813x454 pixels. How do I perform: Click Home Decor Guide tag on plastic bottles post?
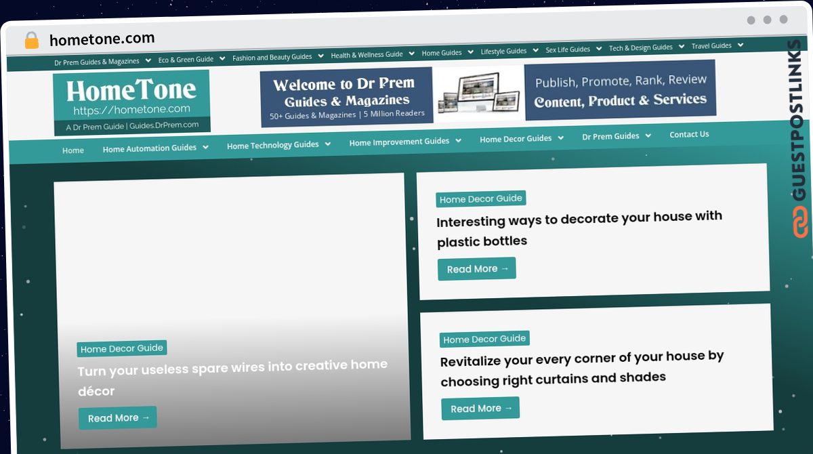481,199
